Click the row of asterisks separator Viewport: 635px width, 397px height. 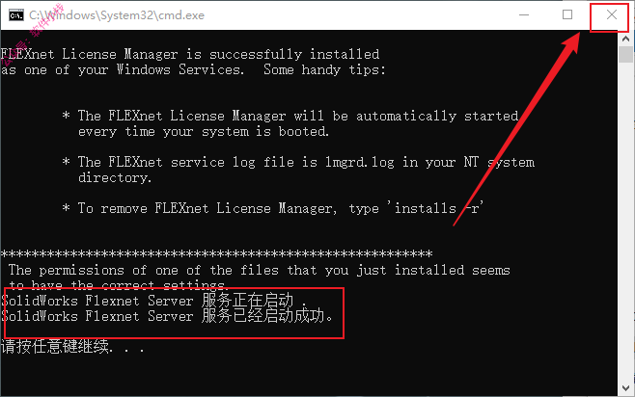click(217, 253)
